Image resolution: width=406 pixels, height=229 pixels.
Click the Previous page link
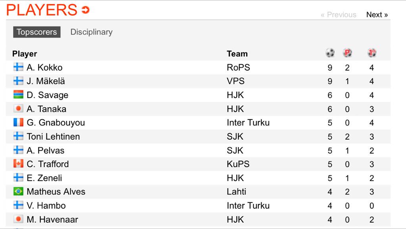tap(338, 15)
